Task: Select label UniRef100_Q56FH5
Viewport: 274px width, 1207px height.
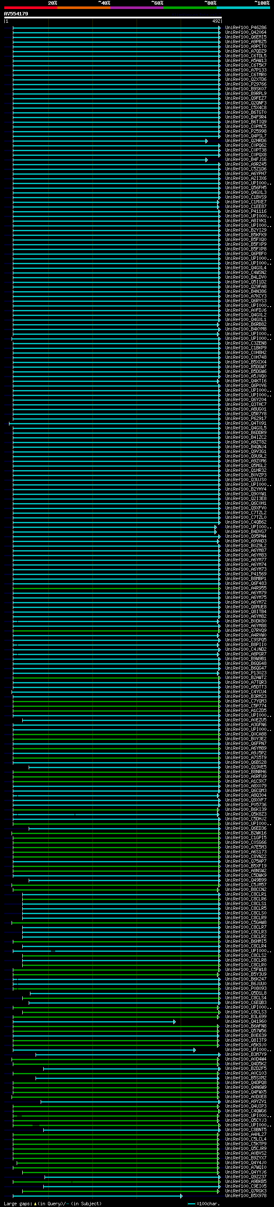Action: tap(245, 188)
